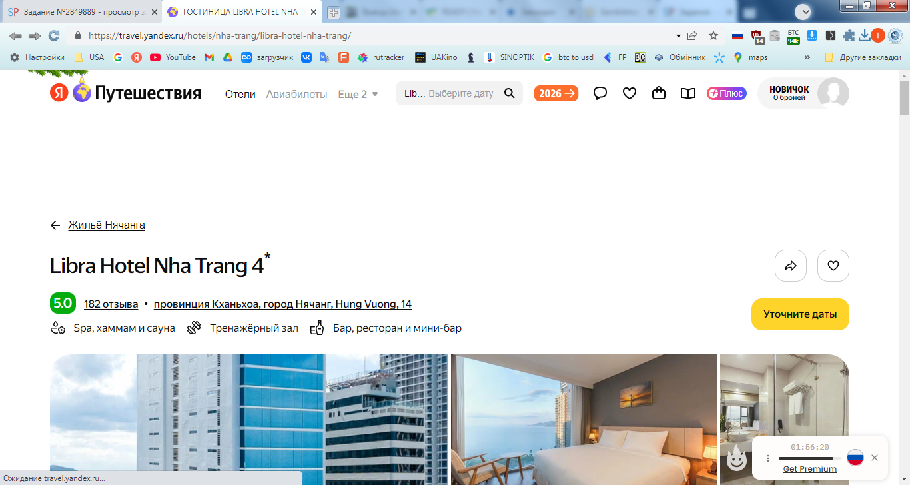Open the messages chat bubble icon
This screenshot has height=485, width=910.
(600, 93)
